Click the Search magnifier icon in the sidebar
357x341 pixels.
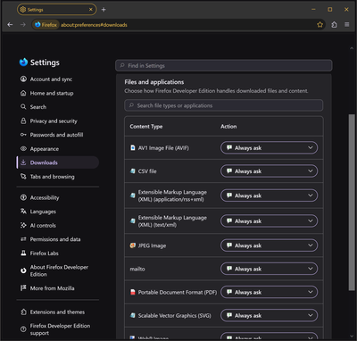[x=23, y=107]
